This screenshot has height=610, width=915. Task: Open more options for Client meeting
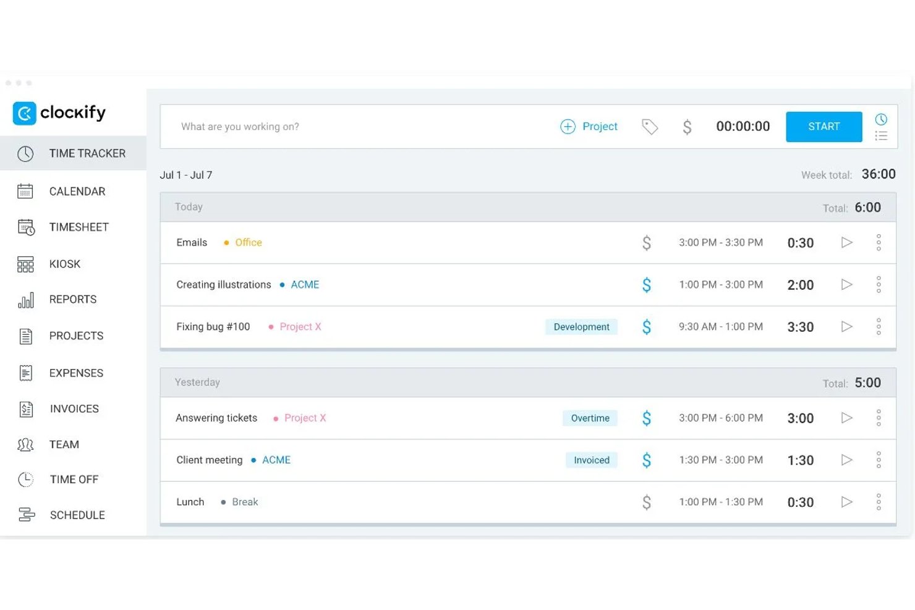tap(879, 460)
